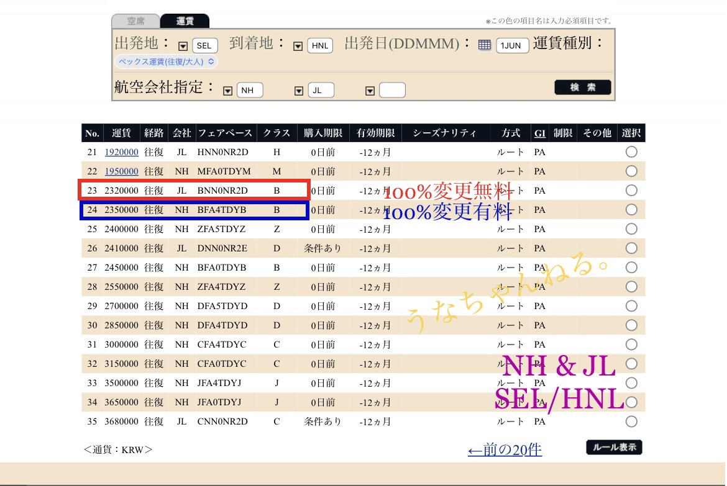Open fare 1920000 link
This screenshot has width=727, height=486.
tap(121, 152)
